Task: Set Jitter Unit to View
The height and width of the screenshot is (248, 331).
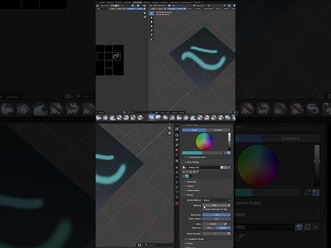Action: pyautogui.click(x=209, y=228)
